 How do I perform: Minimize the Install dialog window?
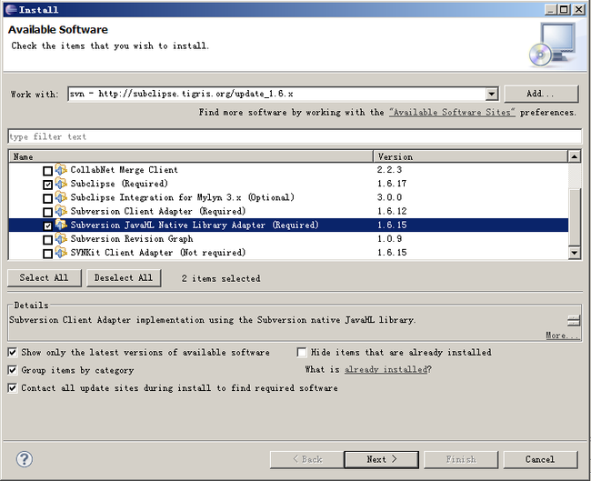[x=551, y=9]
